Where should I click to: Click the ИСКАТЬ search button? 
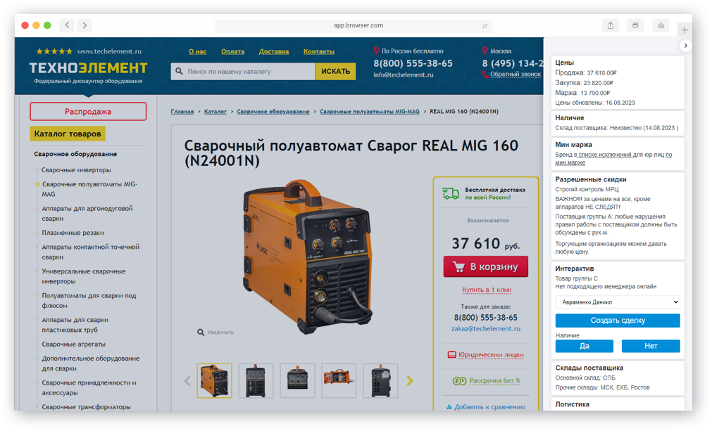[x=335, y=71]
